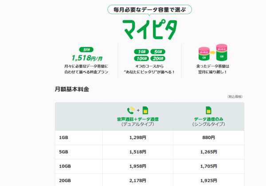Click the 5GB row label in table
This screenshot has width=266, height=186.
(63, 152)
